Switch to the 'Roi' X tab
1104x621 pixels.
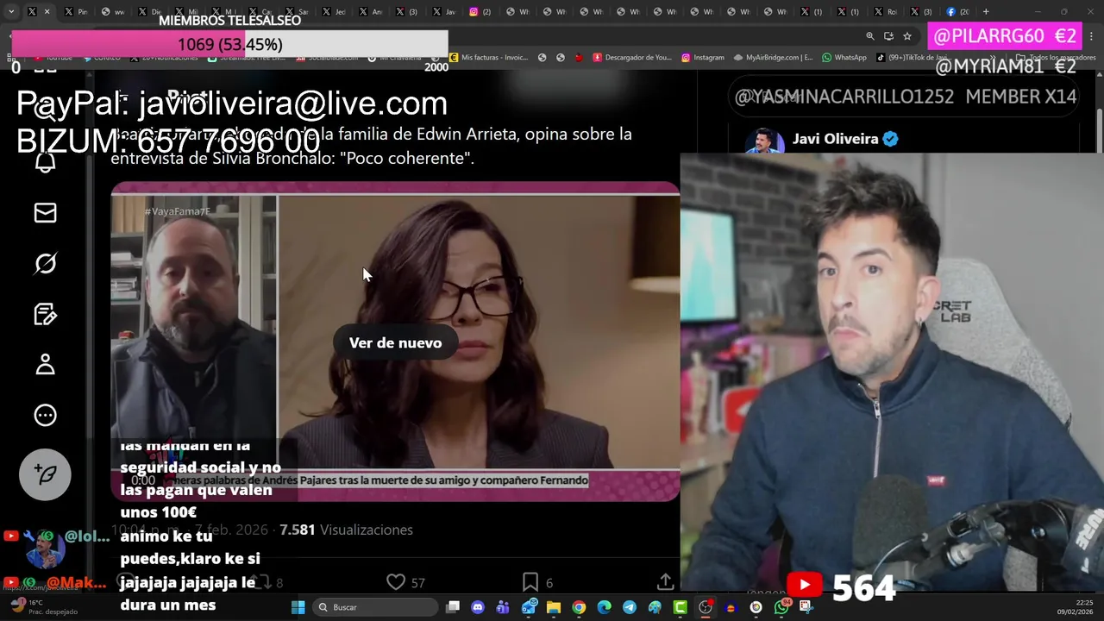[x=886, y=12]
